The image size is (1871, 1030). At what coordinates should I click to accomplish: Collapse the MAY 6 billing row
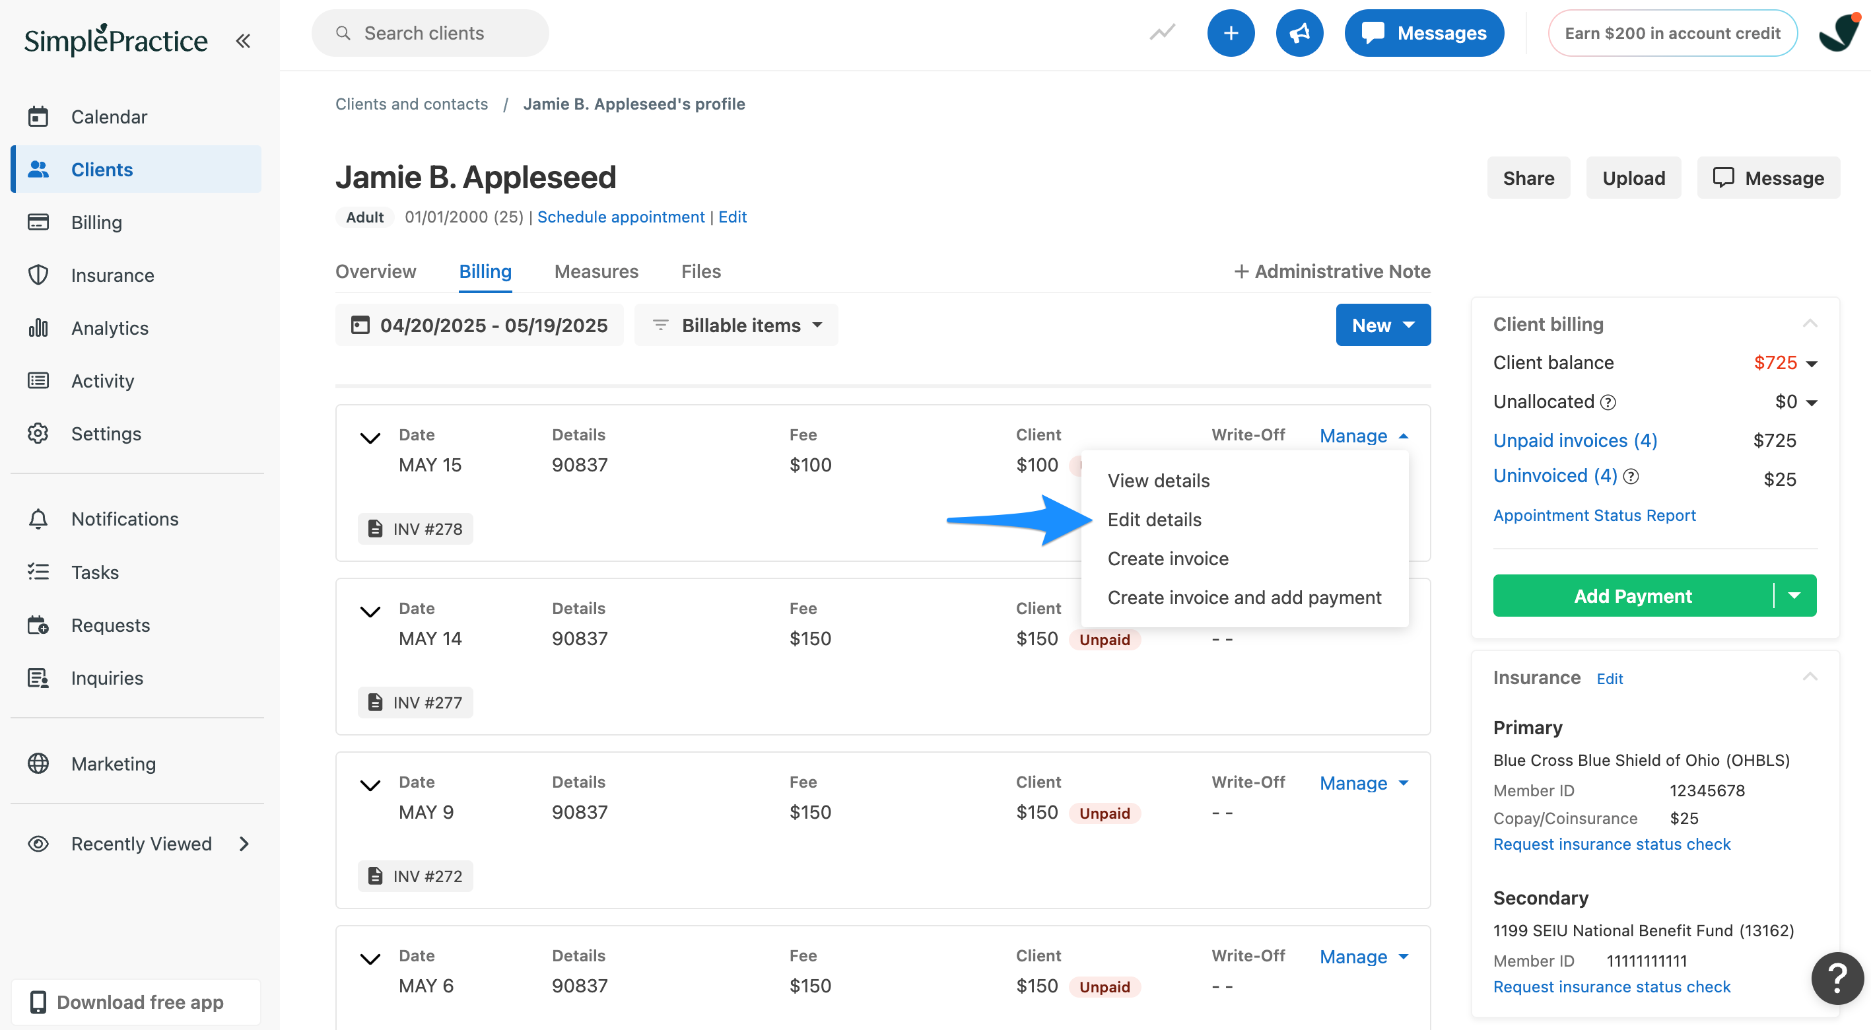[370, 959]
